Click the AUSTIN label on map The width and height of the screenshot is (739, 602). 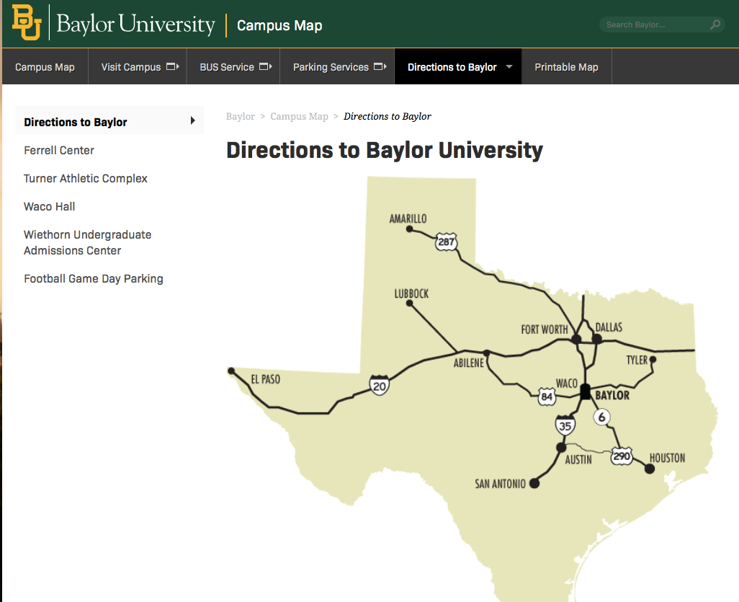tap(578, 459)
